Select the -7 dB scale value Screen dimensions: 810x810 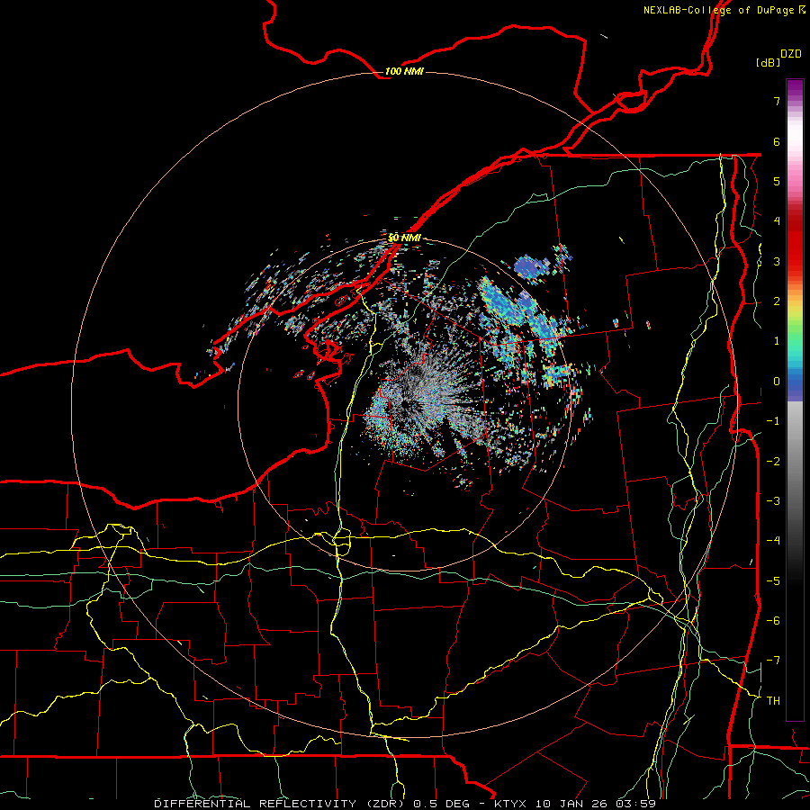[773, 661]
